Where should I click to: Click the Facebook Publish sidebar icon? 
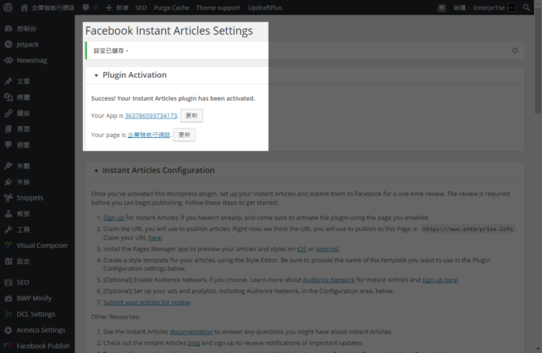pyautogui.click(x=8, y=345)
